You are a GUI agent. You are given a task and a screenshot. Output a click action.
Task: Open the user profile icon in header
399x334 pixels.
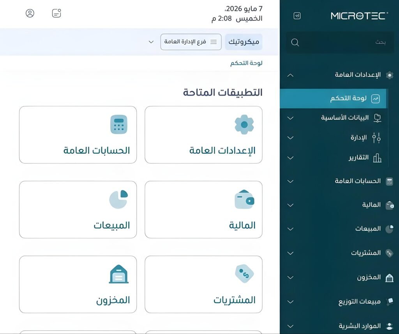(x=30, y=13)
